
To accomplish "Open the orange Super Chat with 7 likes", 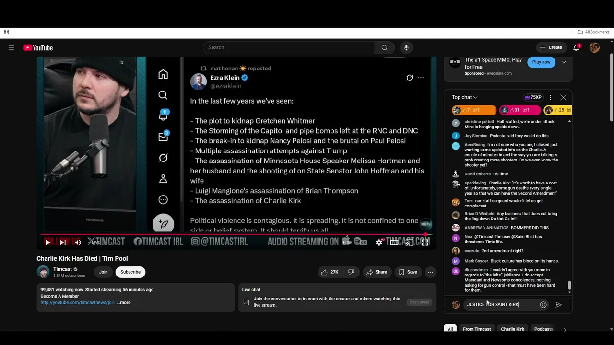I will (473, 110).
